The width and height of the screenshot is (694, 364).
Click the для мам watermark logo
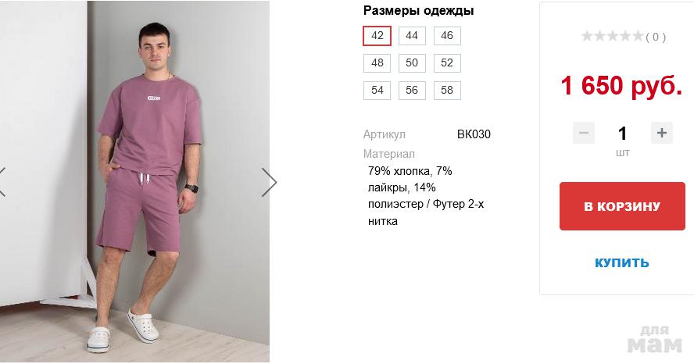[x=655, y=339]
